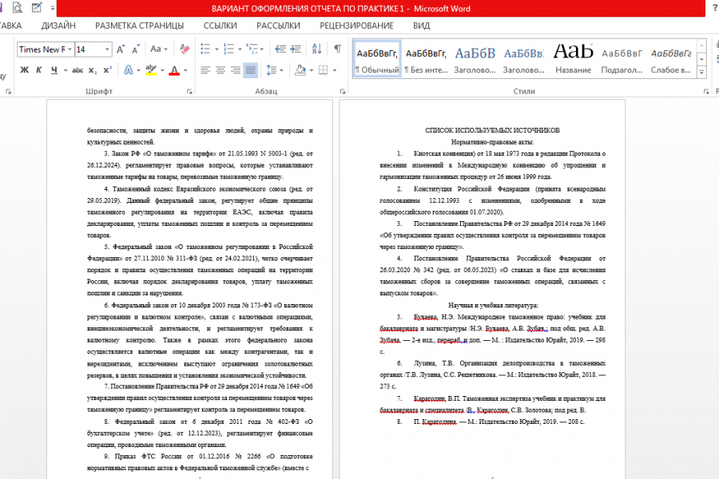Apply the Название style
The width and height of the screenshot is (719, 479).
pos(573,58)
